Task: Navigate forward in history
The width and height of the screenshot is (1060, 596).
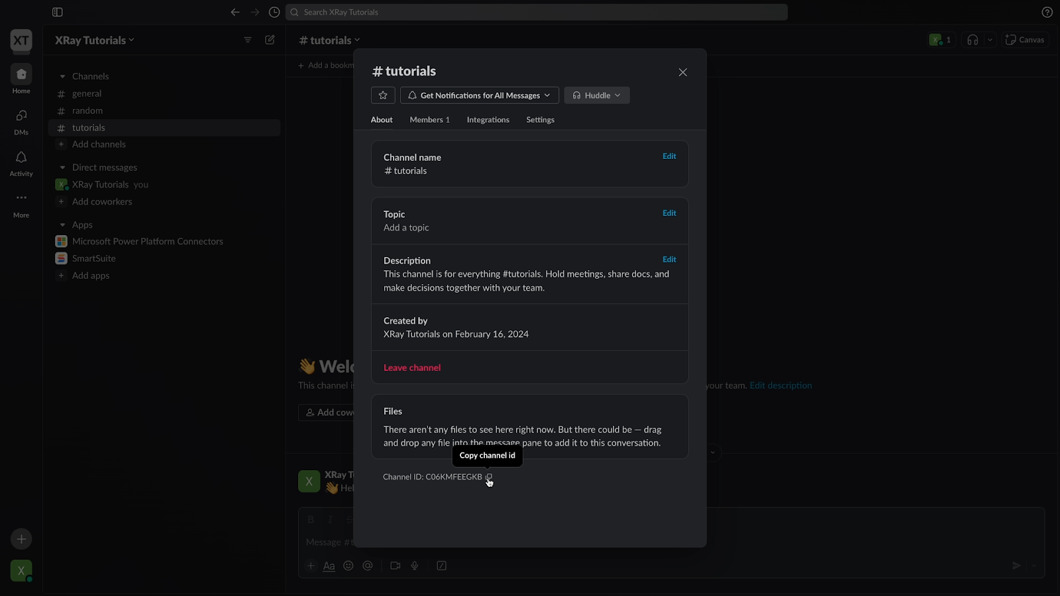Action: (255, 12)
